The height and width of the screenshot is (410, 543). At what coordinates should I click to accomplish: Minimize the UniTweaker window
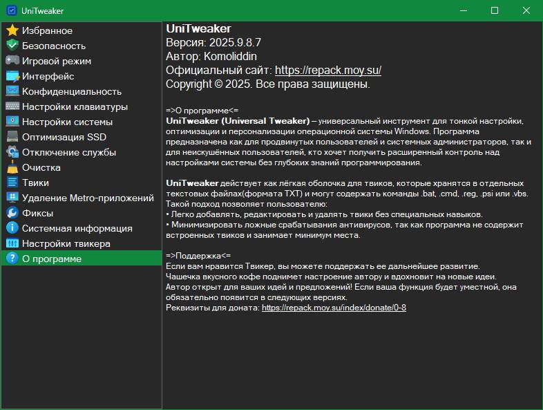464,10
